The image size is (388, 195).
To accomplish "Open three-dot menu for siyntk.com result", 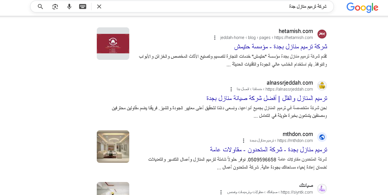I will coord(221,192).
